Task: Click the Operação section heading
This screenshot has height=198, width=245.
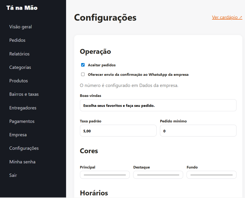Action: click(95, 52)
